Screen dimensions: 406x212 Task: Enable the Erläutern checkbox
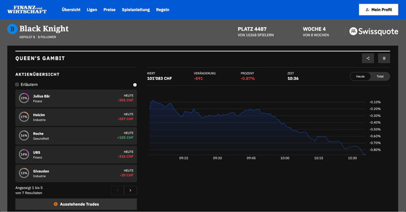coord(17,85)
